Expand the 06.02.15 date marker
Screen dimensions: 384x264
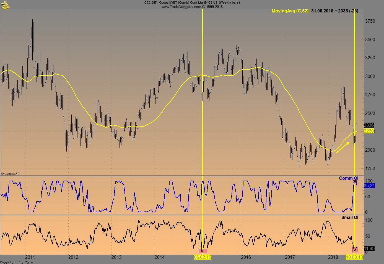[203, 257]
